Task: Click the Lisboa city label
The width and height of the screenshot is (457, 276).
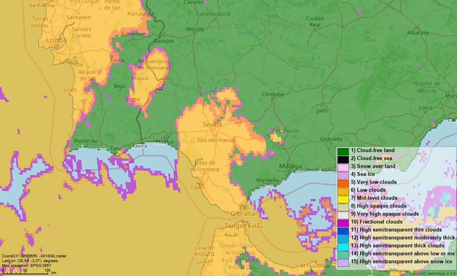Action: [57, 40]
